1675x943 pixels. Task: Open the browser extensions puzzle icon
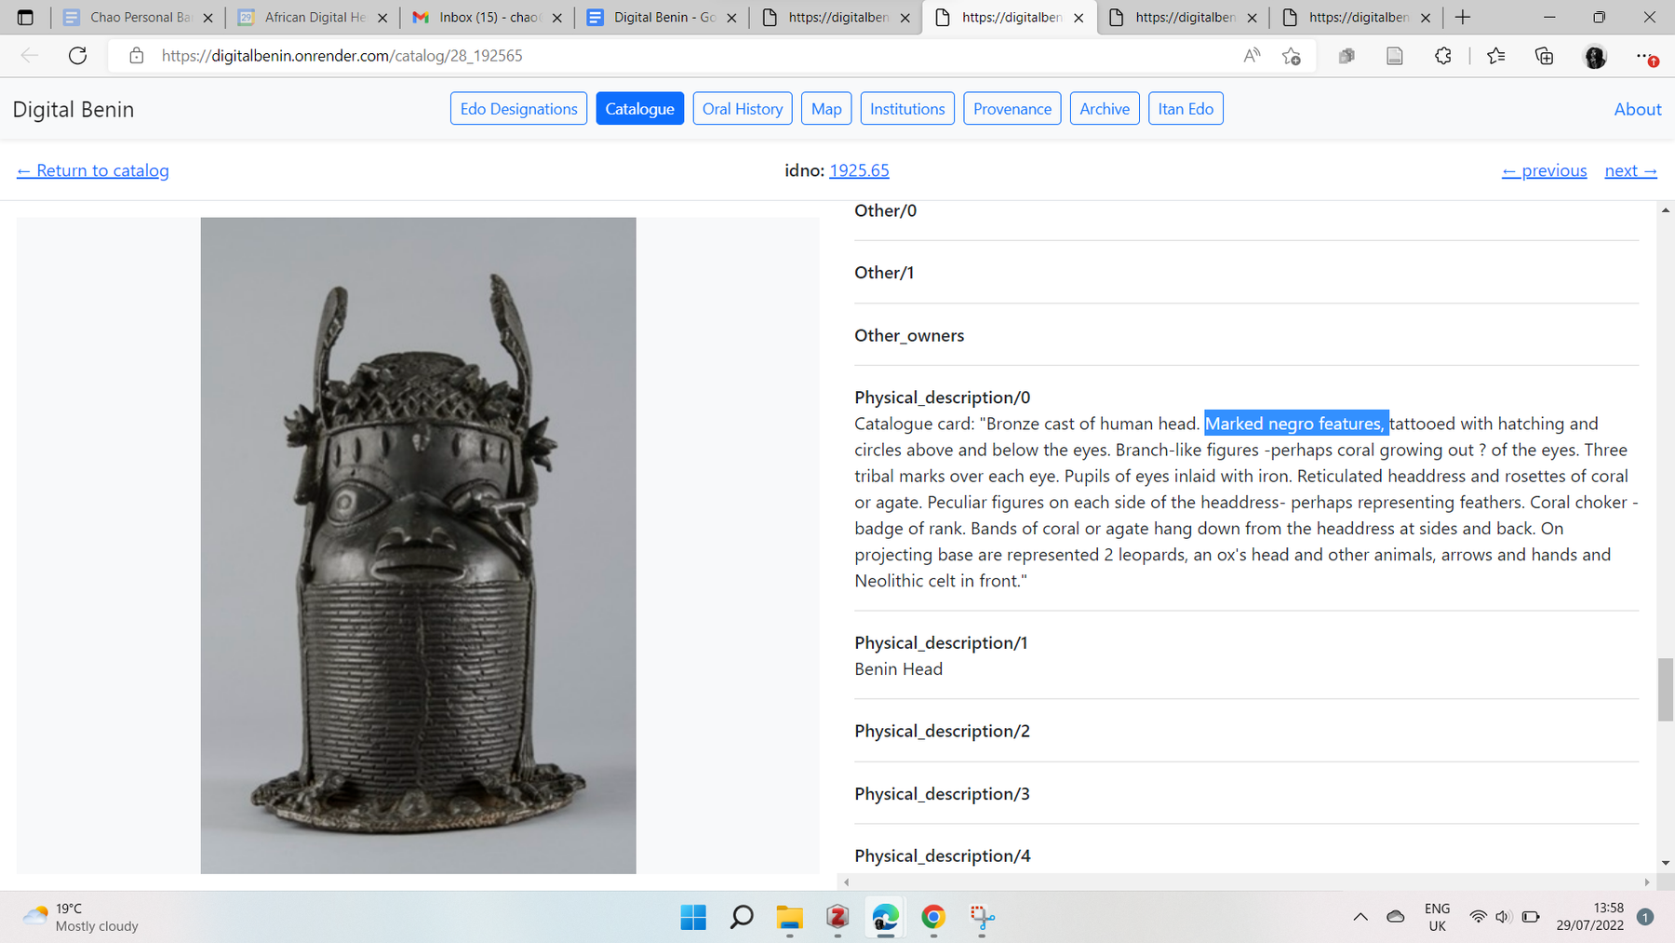[x=1443, y=56]
